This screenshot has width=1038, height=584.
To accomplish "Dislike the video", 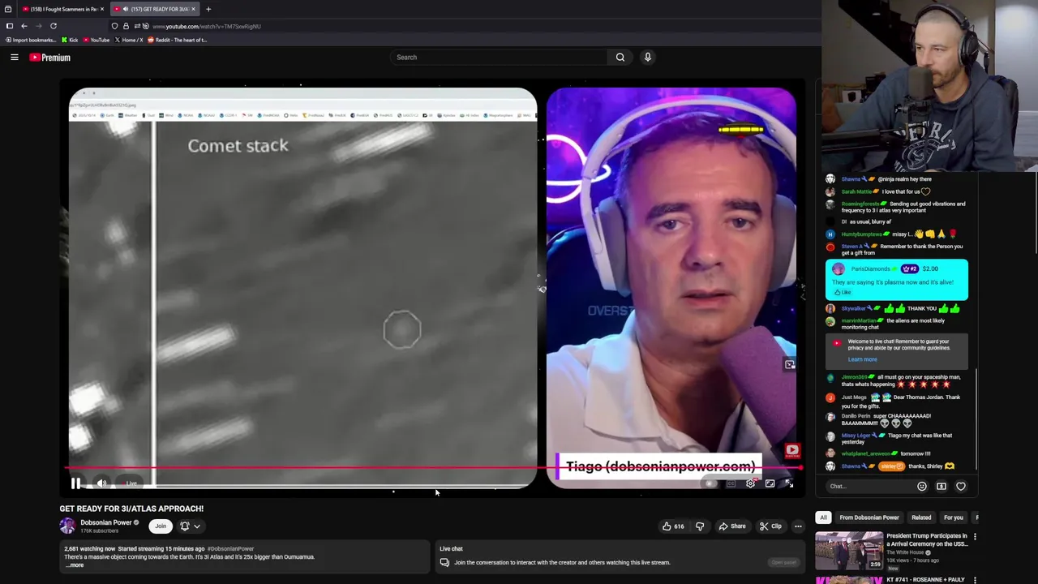I will pos(700,526).
